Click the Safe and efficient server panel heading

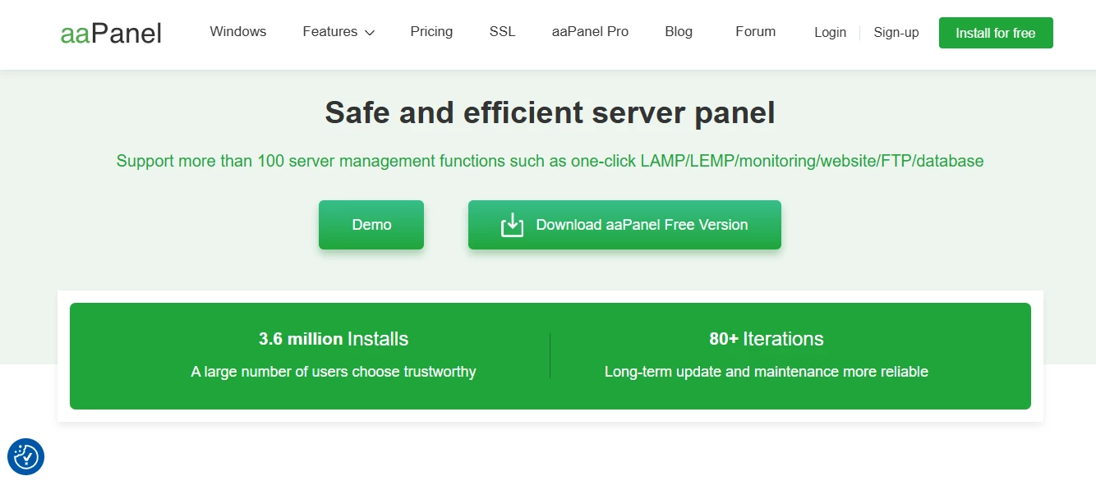click(550, 112)
